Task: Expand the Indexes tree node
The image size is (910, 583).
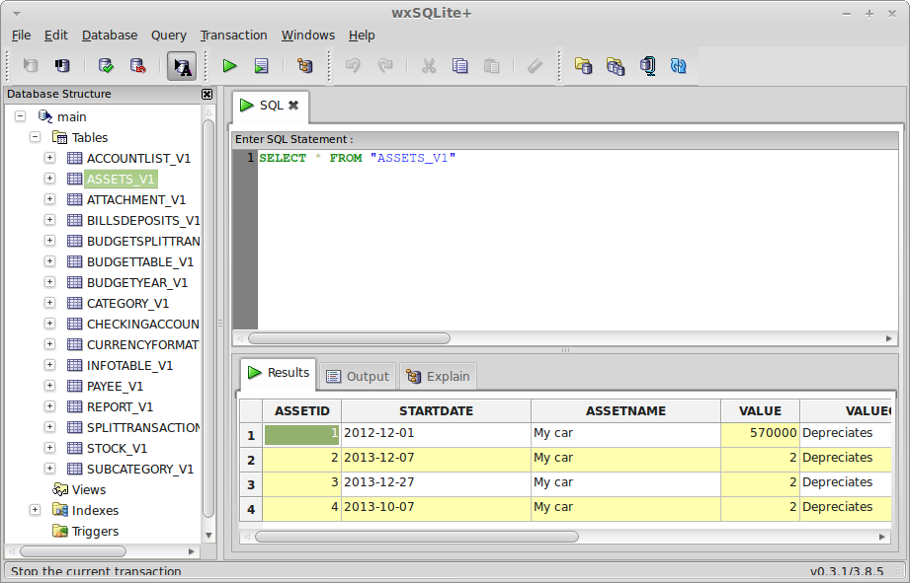Action: tap(35, 510)
